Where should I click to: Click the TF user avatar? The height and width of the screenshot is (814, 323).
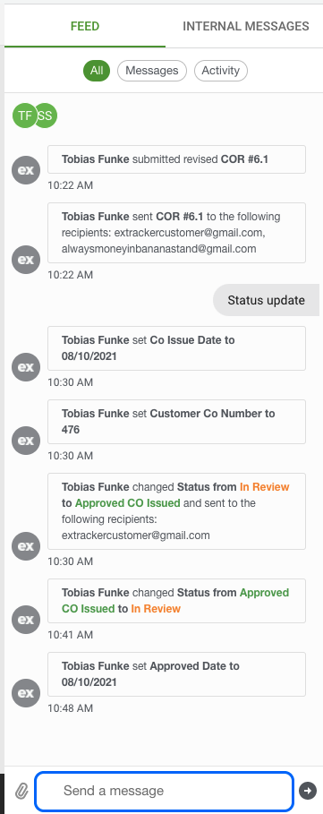(x=24, y=116)
